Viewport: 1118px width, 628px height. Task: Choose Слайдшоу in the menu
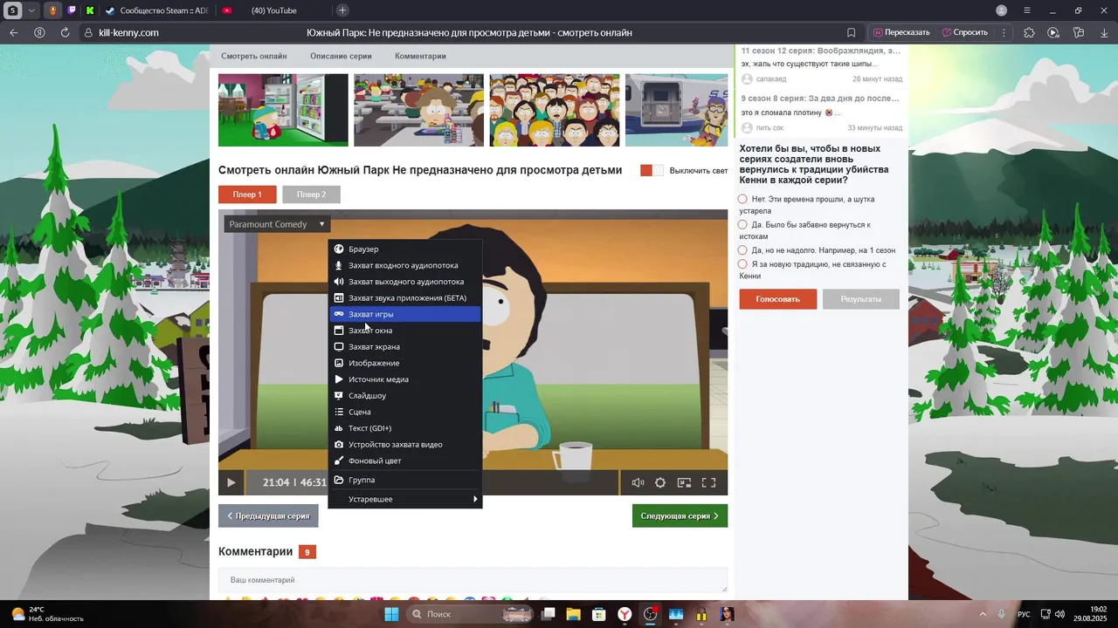[405, 395]
